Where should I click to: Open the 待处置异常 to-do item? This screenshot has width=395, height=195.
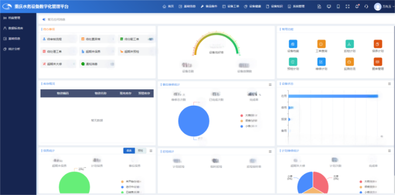97,39
